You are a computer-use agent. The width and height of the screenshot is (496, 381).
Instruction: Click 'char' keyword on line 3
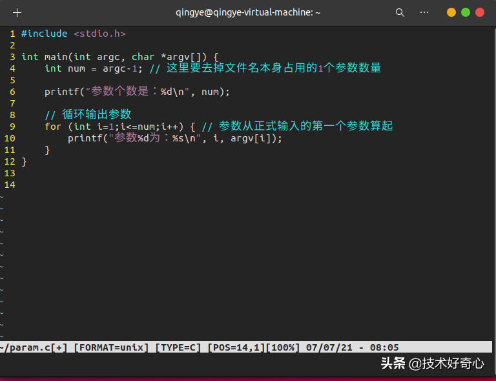143,57
